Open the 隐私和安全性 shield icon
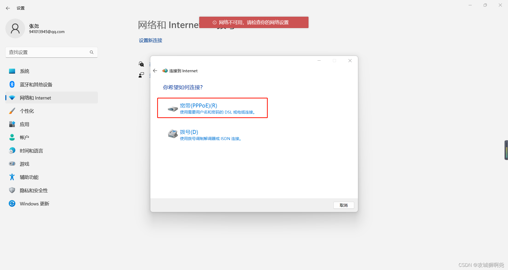The width and height of the screenshot is (508, 270). pos(12,190)
